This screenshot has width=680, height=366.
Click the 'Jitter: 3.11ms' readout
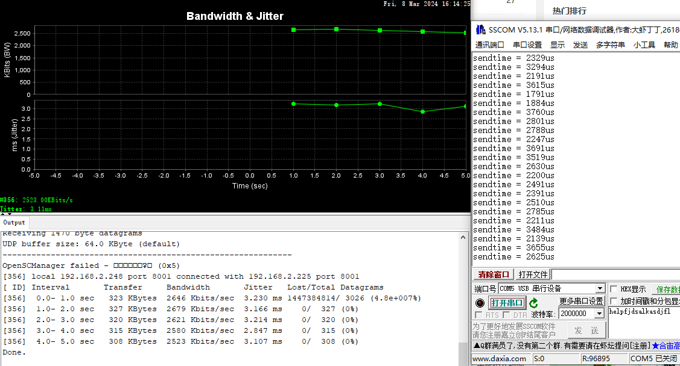[x=26, y=209]
